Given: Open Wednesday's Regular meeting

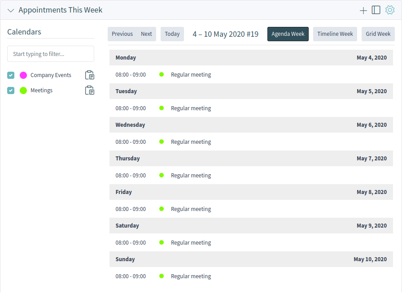Looking at the screenshot, I should (191, 142).
